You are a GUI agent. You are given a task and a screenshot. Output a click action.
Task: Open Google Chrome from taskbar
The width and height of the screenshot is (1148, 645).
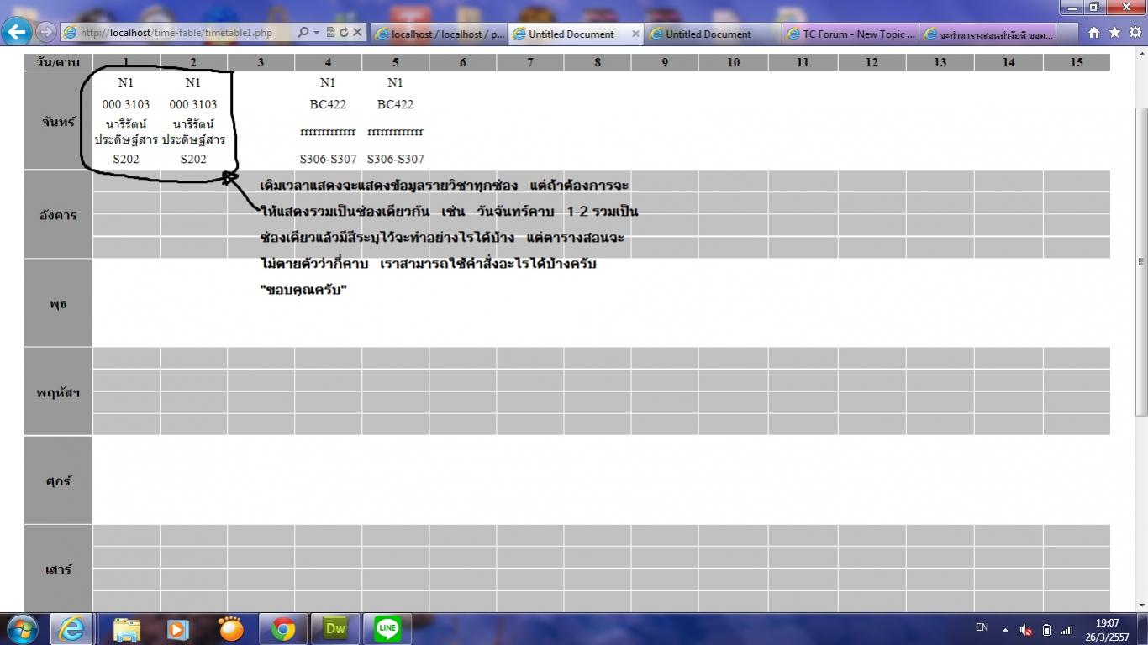[x=283, y=629]
